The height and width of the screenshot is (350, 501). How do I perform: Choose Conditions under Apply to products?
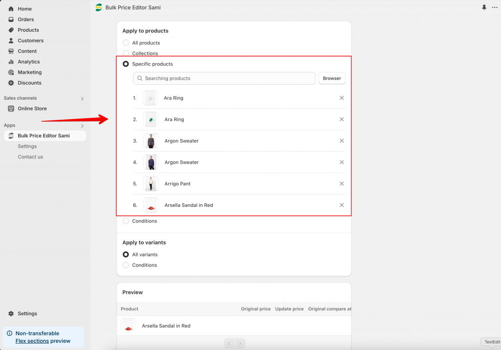(126, 221)
